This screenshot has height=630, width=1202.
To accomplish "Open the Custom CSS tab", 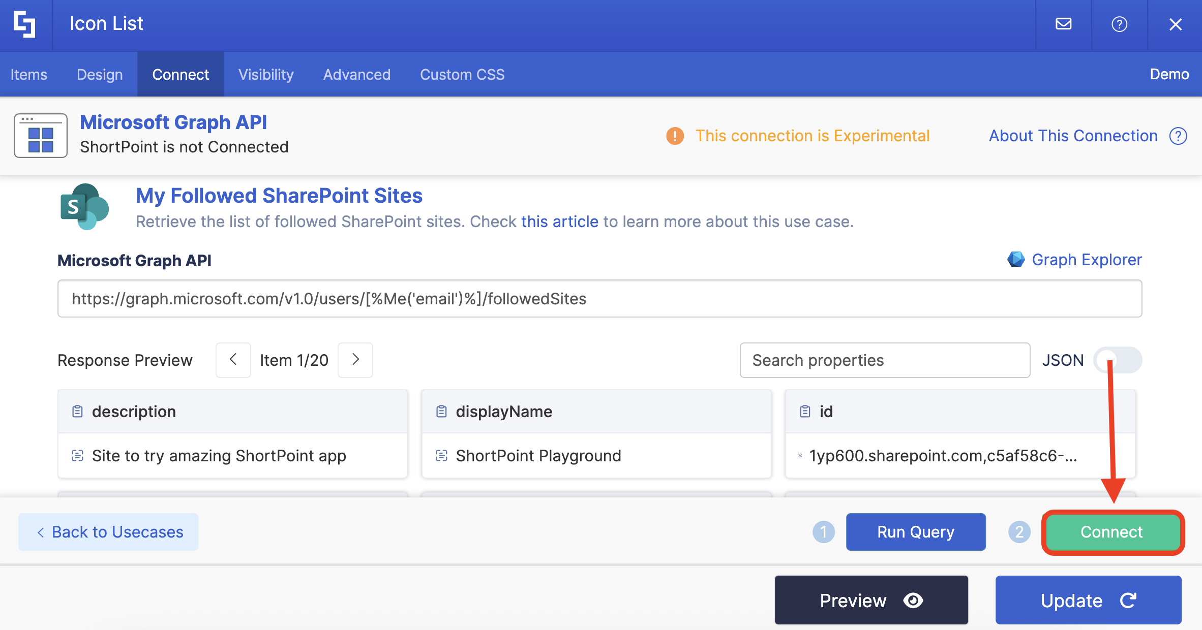I will 462,74.
